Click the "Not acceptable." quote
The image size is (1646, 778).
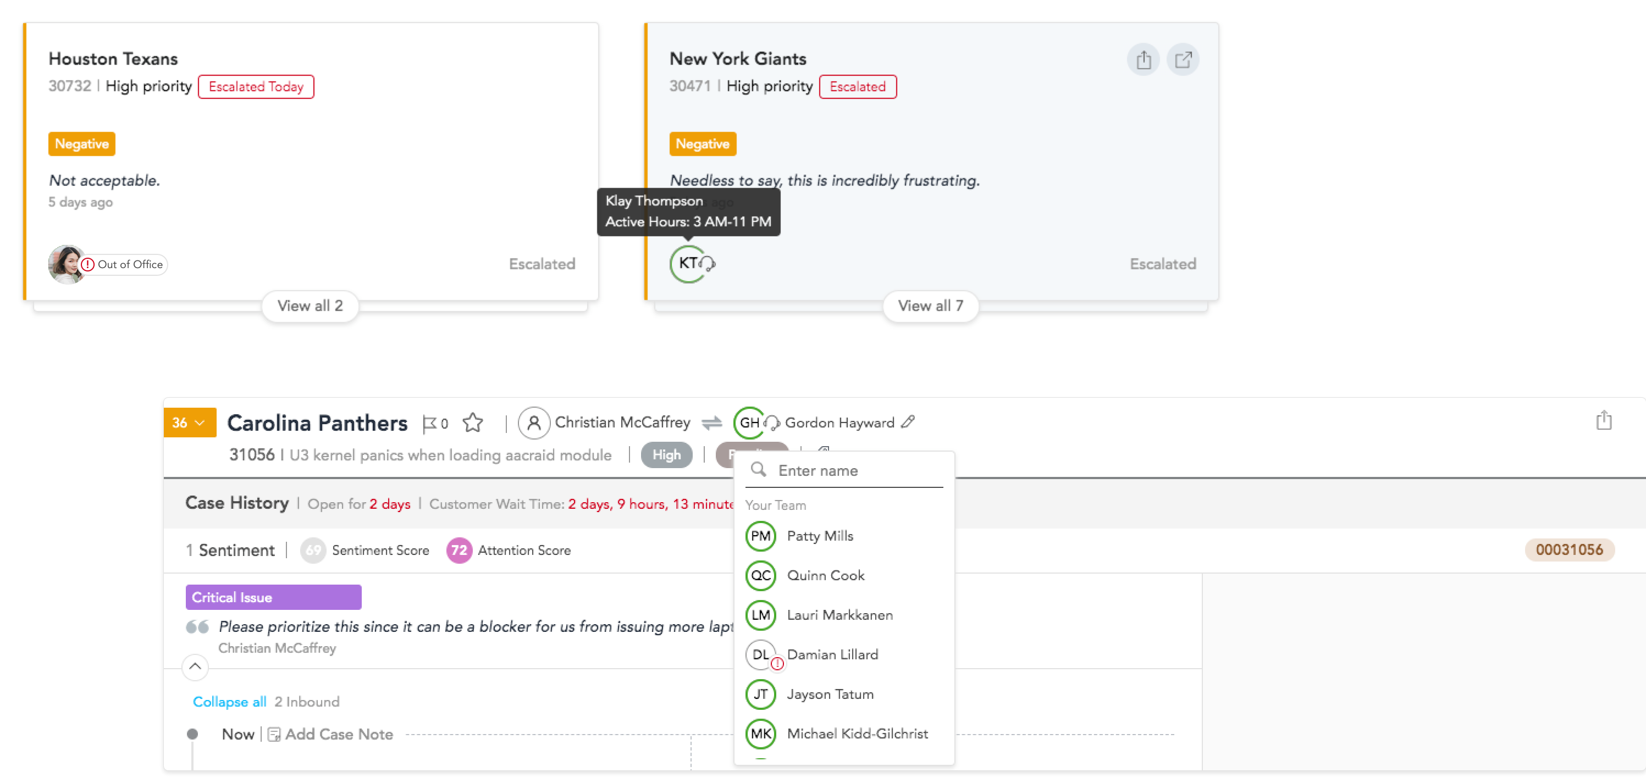104,181
